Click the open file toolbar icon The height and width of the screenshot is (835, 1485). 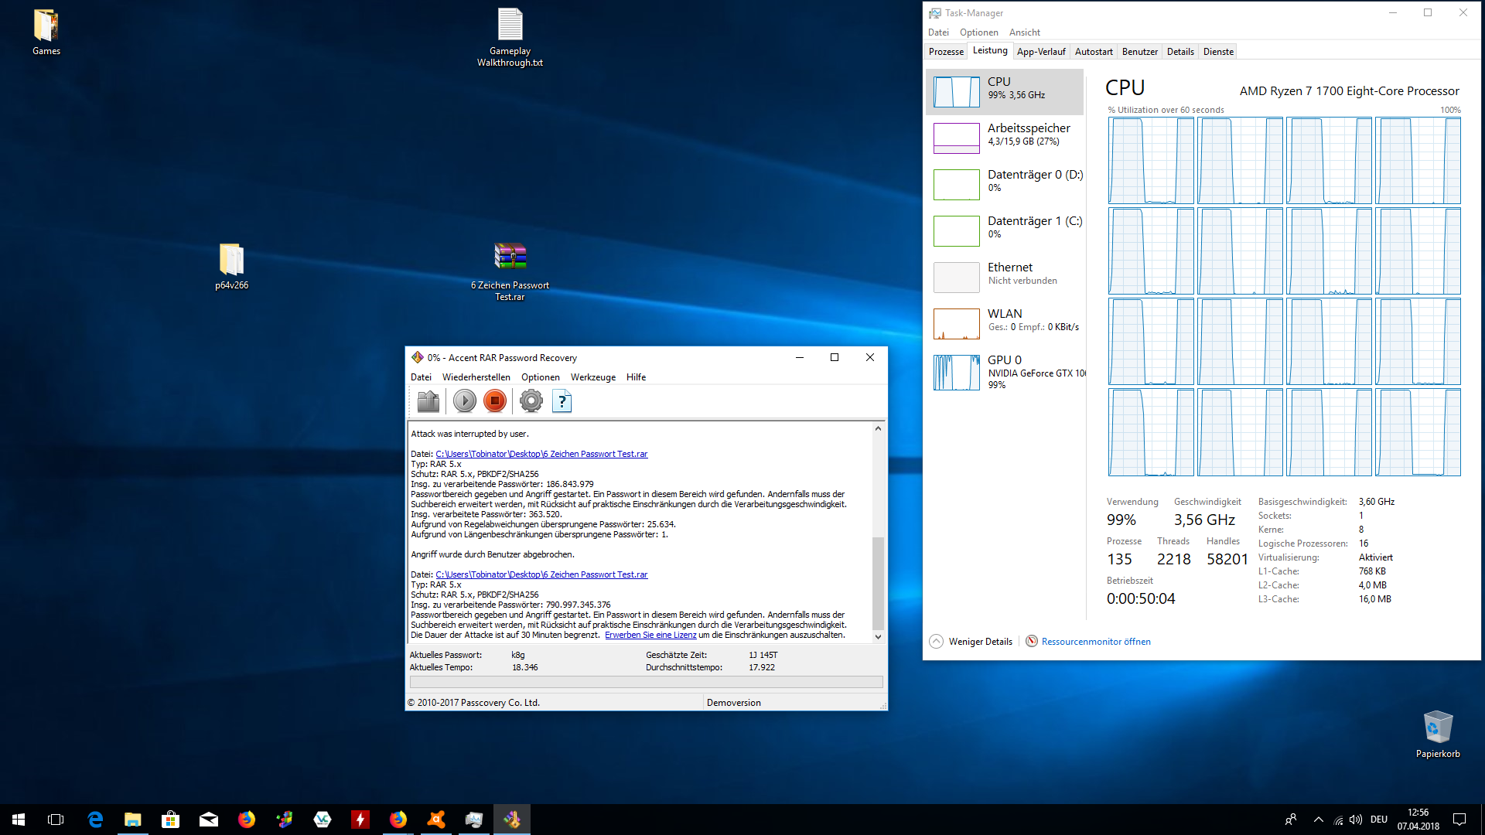pyautogui.click(x=428, y=401)
